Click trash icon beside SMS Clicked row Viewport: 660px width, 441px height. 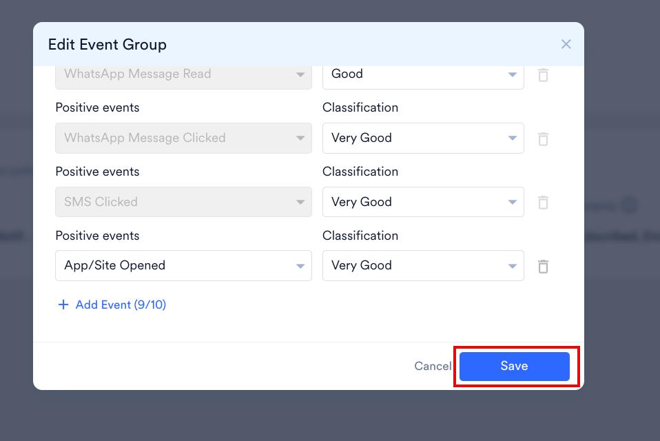tap(543, 202)
